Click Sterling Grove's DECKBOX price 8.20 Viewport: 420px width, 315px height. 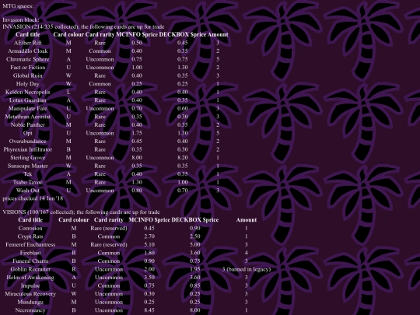183,158
